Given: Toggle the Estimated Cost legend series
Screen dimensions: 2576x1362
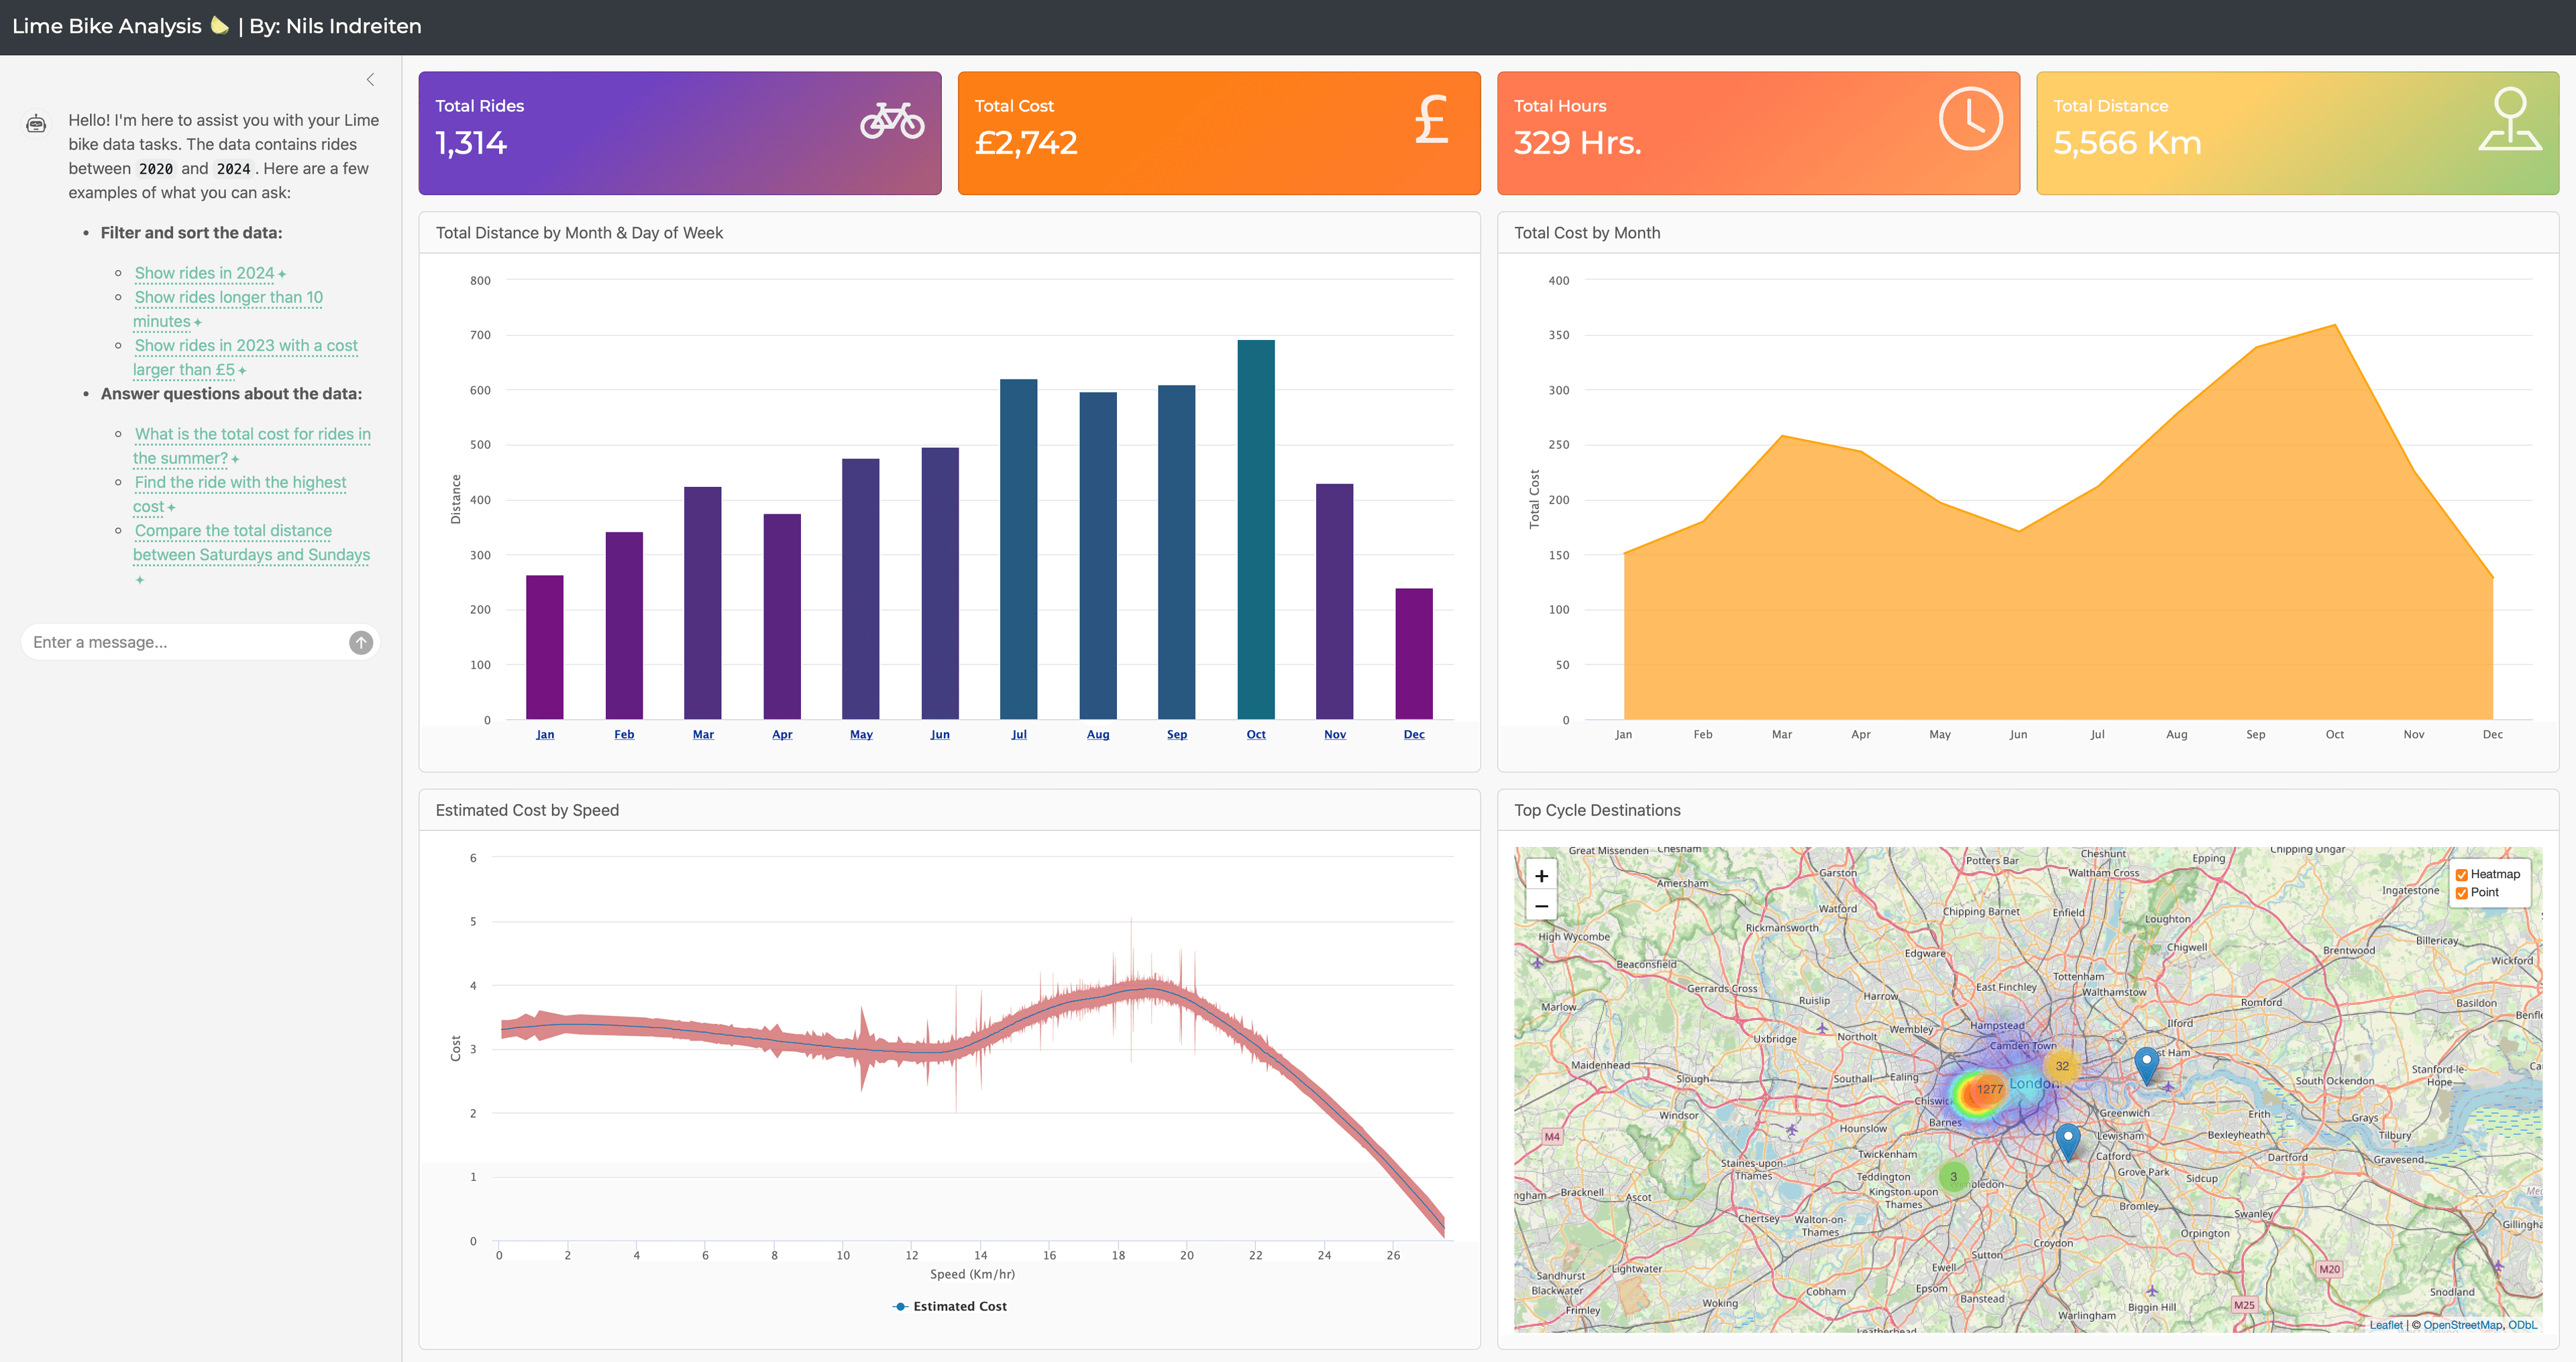Looking at the screenshot, I should pos(950,1306).
